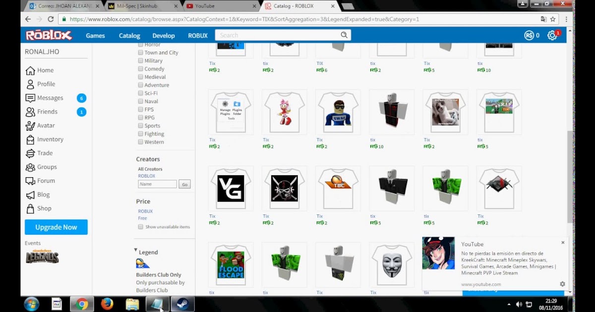Screen dimensions: 595x312
Task: Open the Profile sidebar icon
Action: [x=30, y=84]
